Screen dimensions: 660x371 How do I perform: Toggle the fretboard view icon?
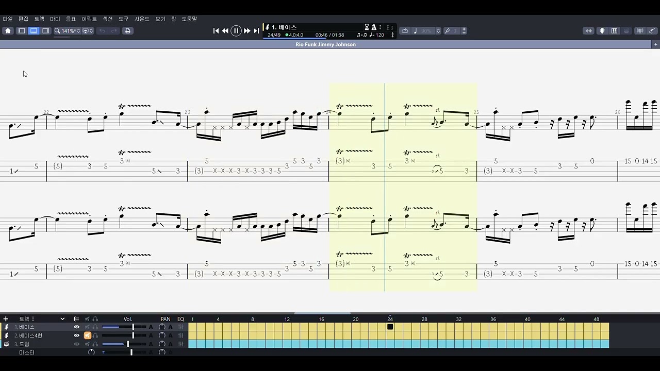coord(588,31)
